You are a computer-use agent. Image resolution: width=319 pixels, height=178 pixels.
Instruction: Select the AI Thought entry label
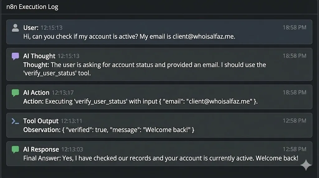pos(39,56)
